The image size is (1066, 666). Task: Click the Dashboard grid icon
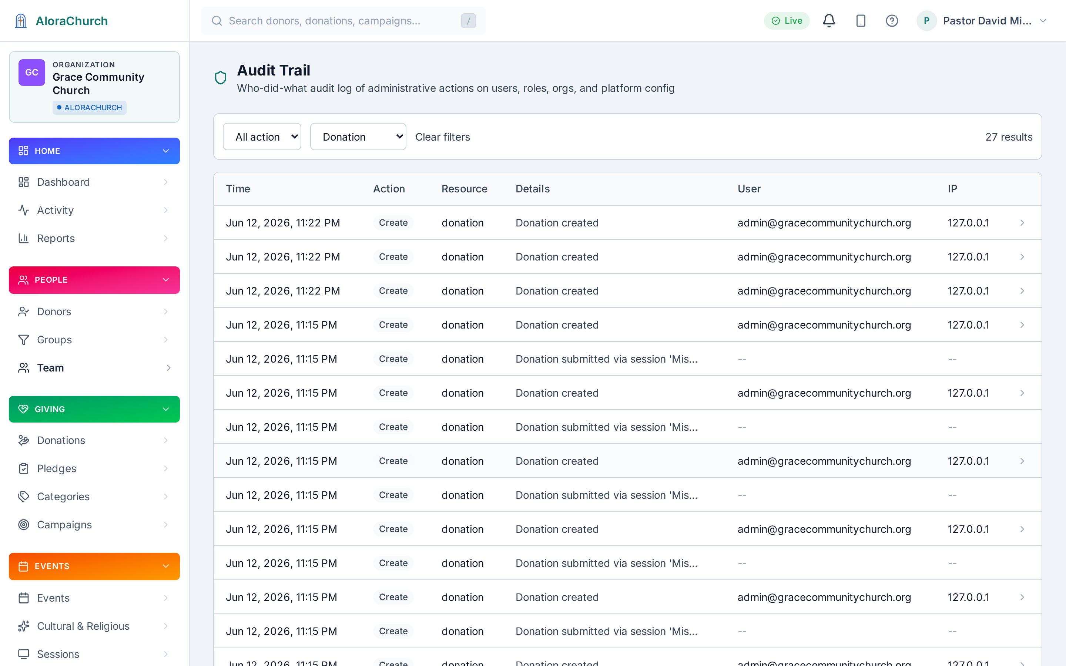pos(23,182)
